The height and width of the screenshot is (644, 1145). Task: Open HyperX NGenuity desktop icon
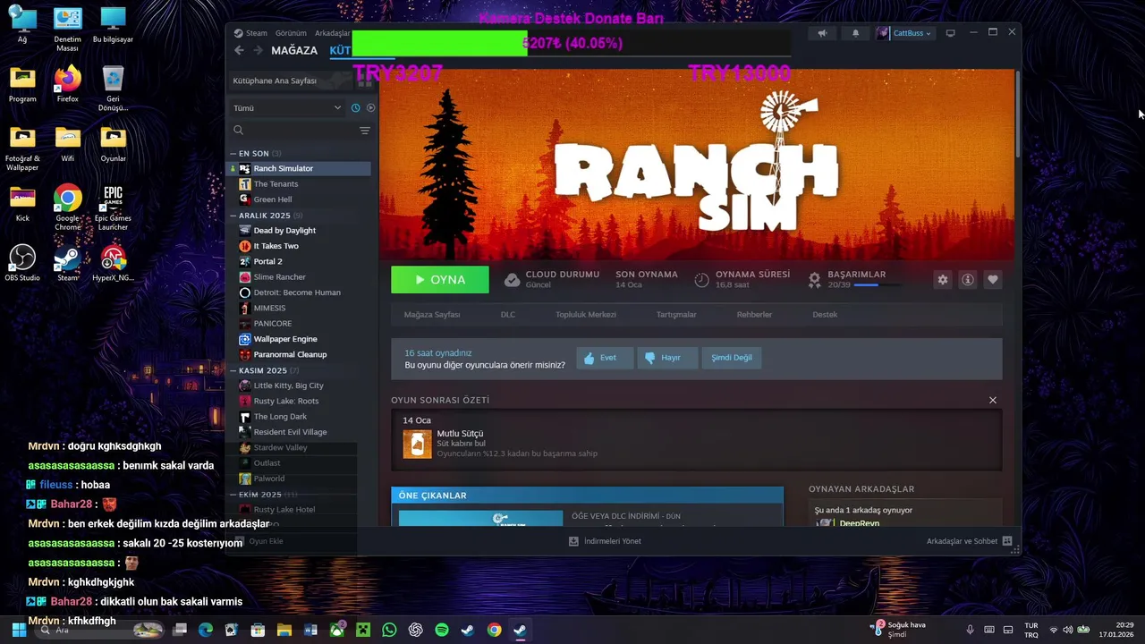tap(113, 263)
